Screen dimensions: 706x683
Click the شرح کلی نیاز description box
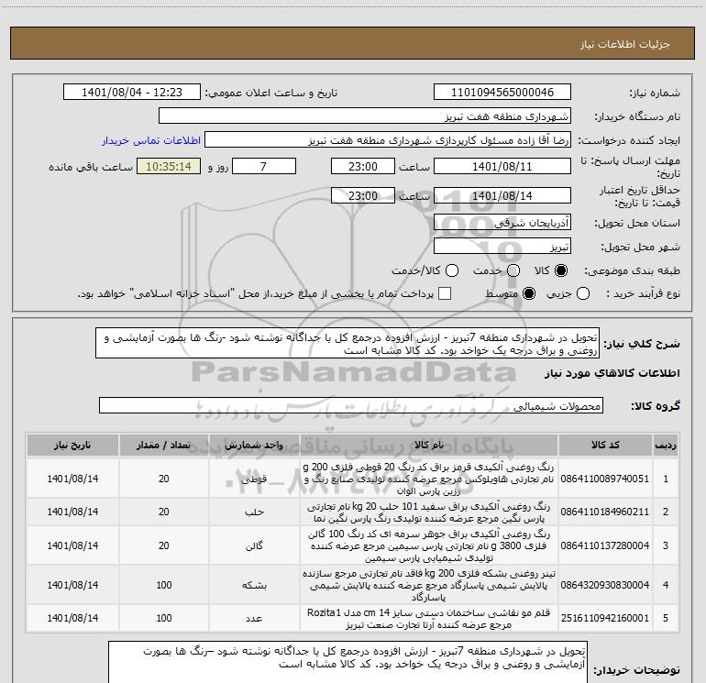click(x=347, y=344)
